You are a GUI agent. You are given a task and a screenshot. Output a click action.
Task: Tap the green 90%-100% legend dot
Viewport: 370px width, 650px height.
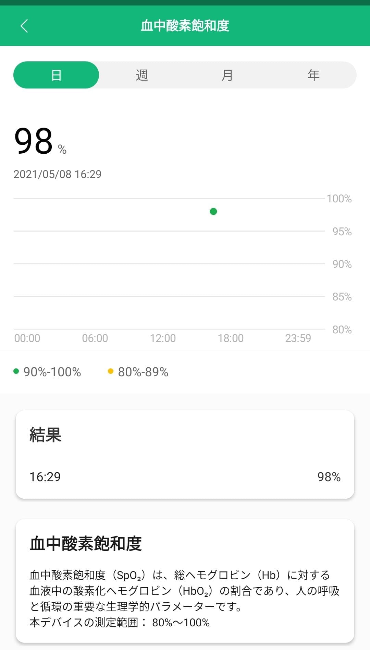point(16,371)
